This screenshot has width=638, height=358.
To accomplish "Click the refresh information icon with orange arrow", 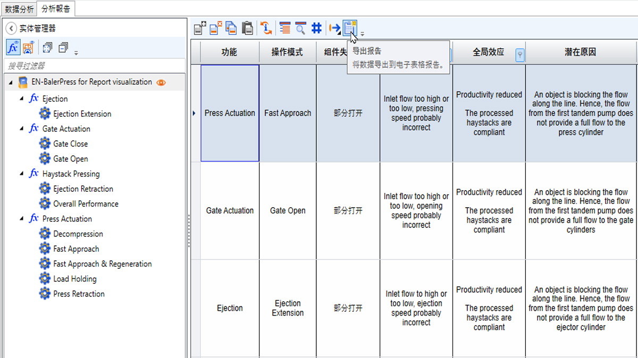I will [x=266, y=28].
